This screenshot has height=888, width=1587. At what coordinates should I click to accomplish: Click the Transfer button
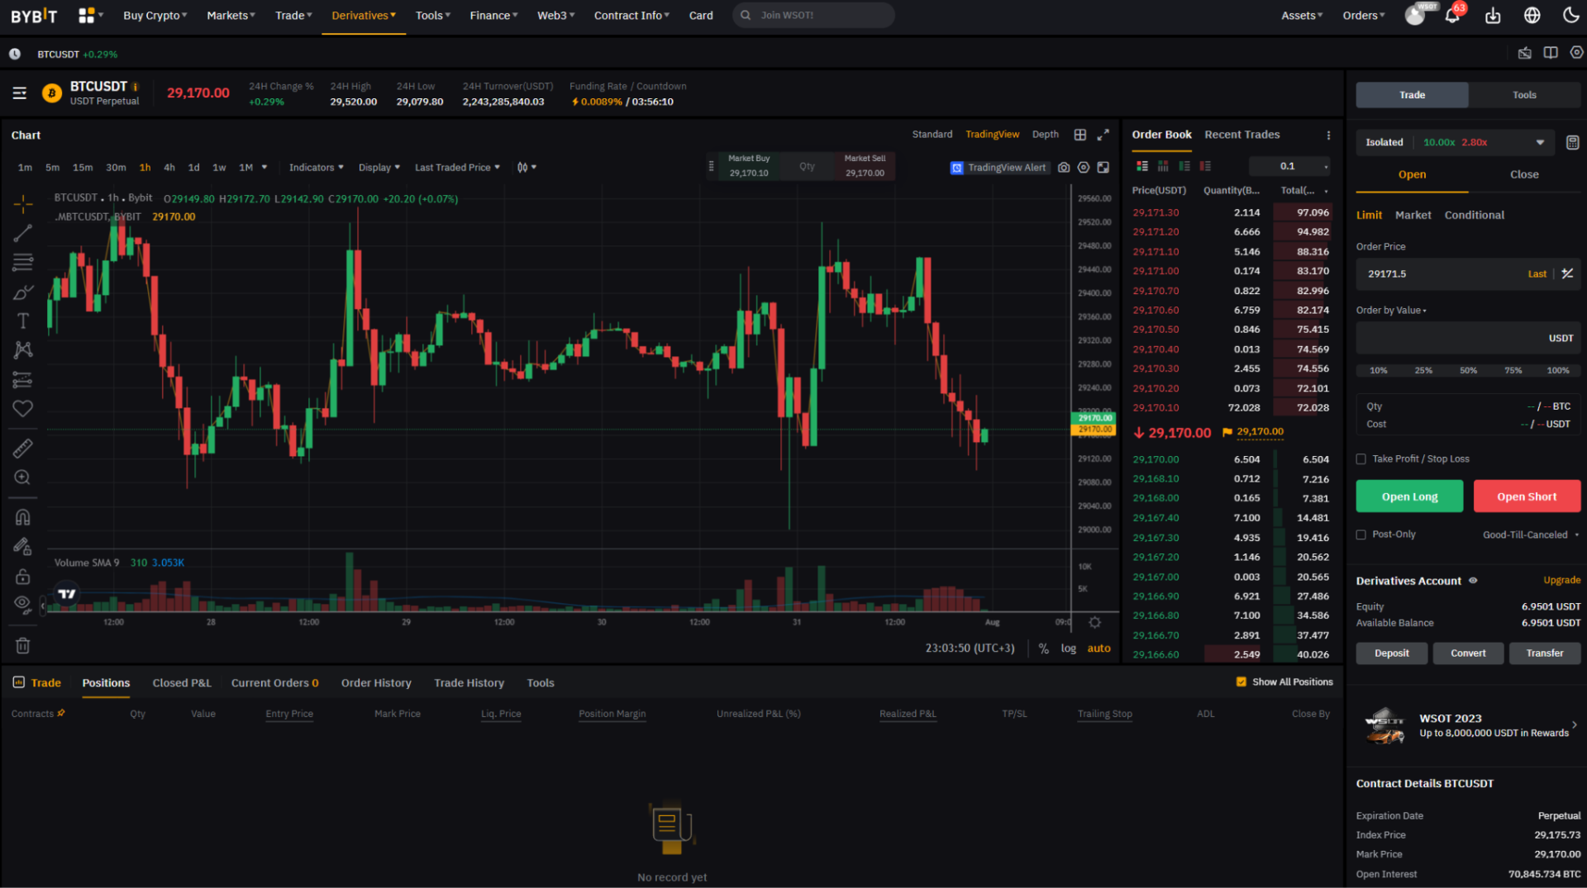pyautogui.click(x=1545, y=653)
